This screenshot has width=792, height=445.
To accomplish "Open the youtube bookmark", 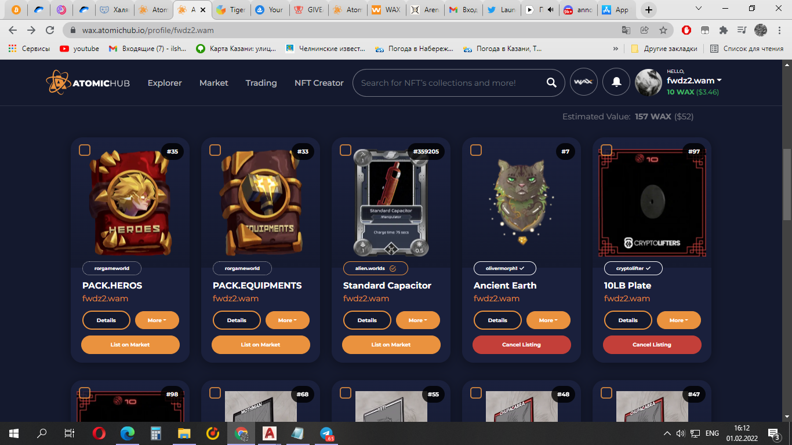I will [x=79, y=49].
